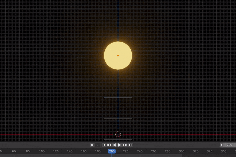Play the animation in reverse

coord(114,145)
